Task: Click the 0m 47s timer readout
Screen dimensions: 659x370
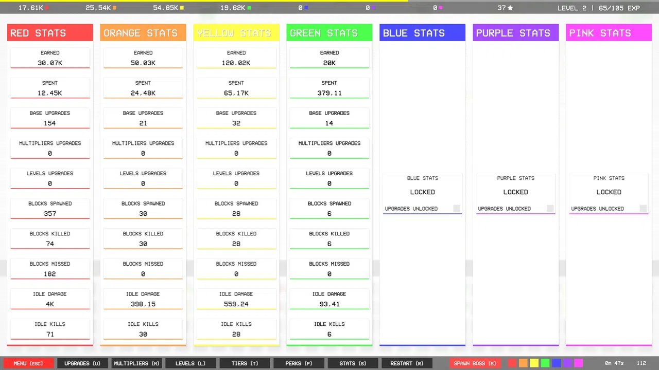Action: [614, 363]
